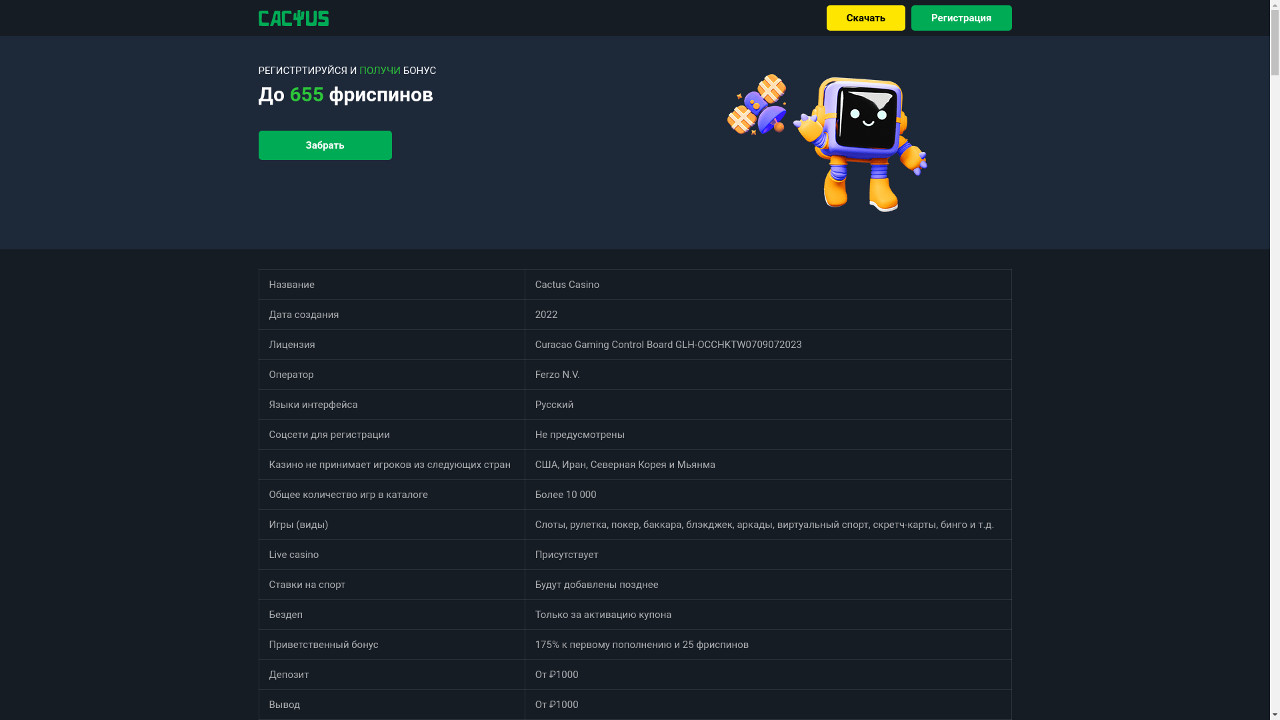Open the Регистрация button
This screenshot has height=720, width=1280.
coord(961,18)
